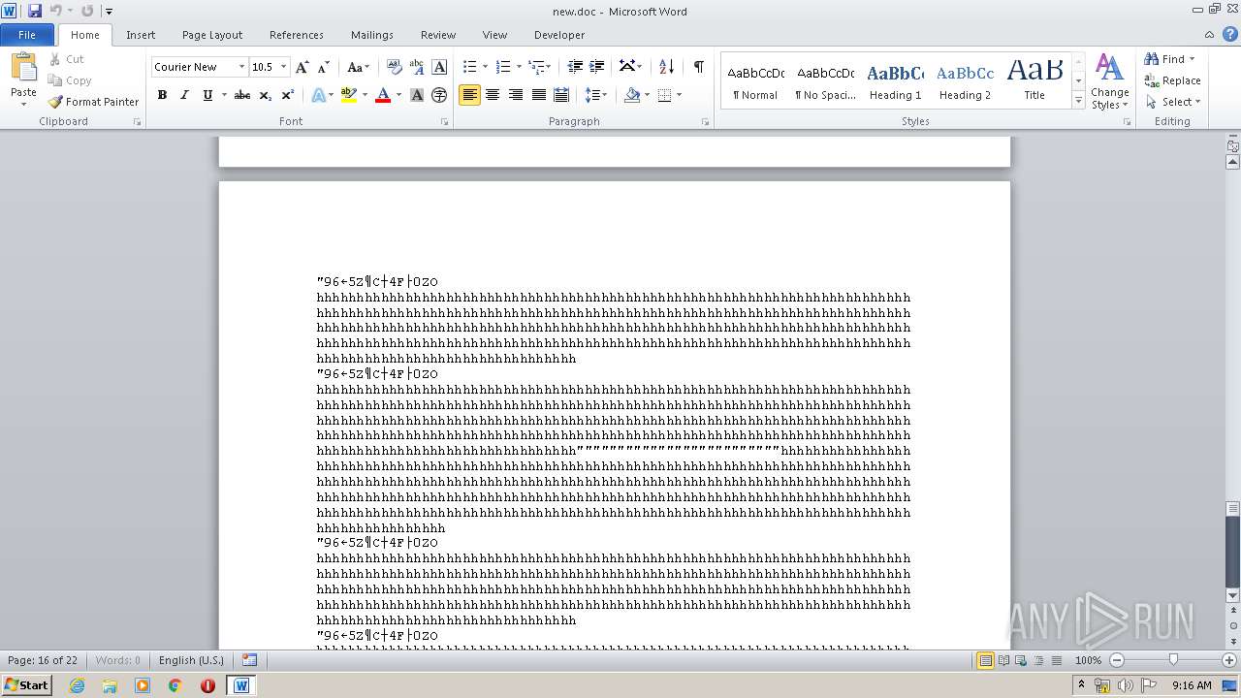Viewport: 1241px width, 698px height.
Task: Open the Select dropdown
Action: (1173, 102)
